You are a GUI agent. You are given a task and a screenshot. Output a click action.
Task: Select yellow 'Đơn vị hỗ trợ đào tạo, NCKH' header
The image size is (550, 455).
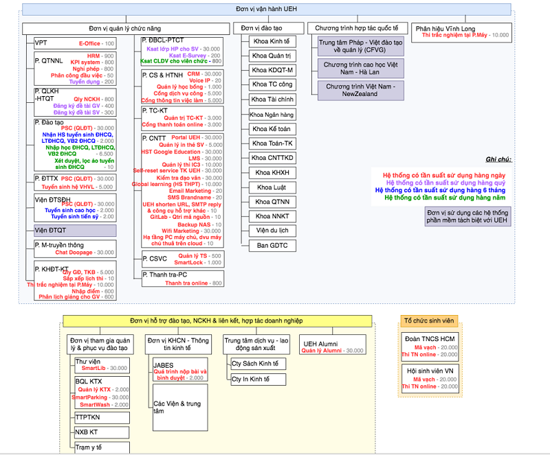coord(217,321)
